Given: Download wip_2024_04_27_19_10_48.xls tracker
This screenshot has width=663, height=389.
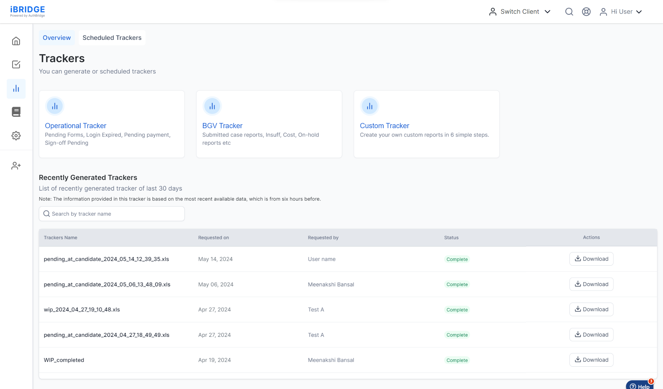Looking at the screenshot, I should [591, 309].
